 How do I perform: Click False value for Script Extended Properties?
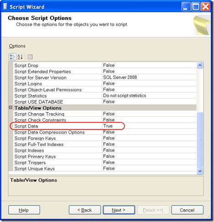pos(109,72)
